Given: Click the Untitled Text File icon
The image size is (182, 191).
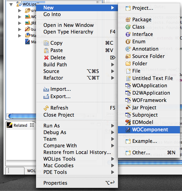Looking at the screenshot, I should 128,78.
